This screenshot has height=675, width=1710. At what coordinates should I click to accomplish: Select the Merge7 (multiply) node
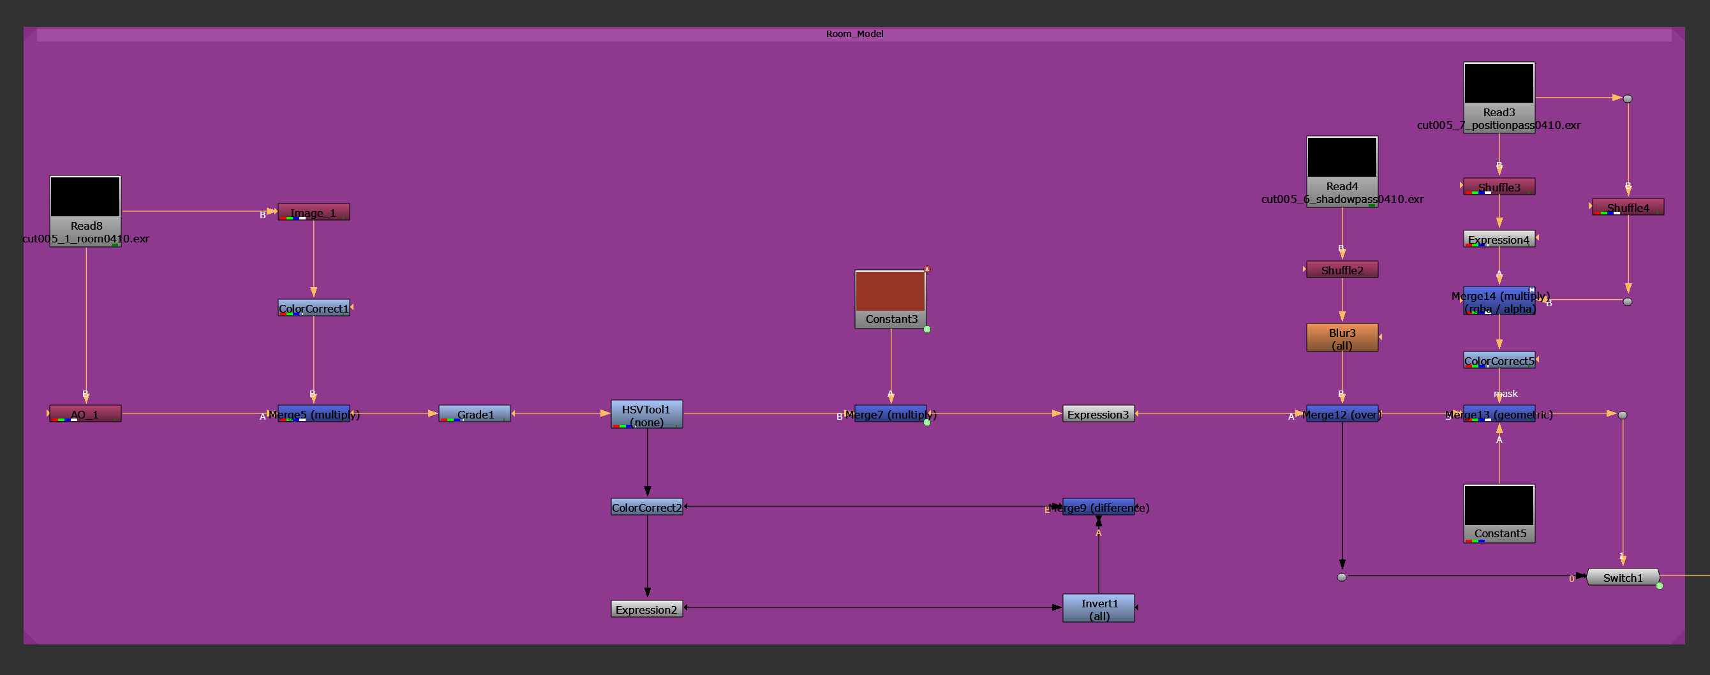pos(890,414)
